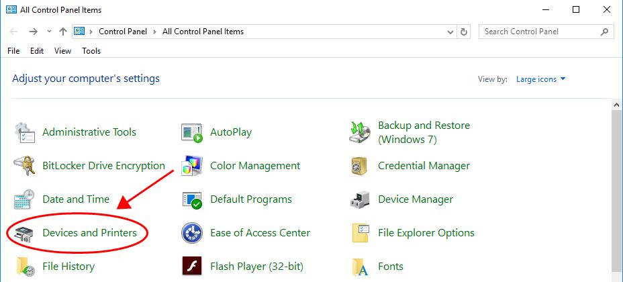Open Flash Player (32-bit) link
Viewport: 623px width, 282px height.
(x=256, y=266)
